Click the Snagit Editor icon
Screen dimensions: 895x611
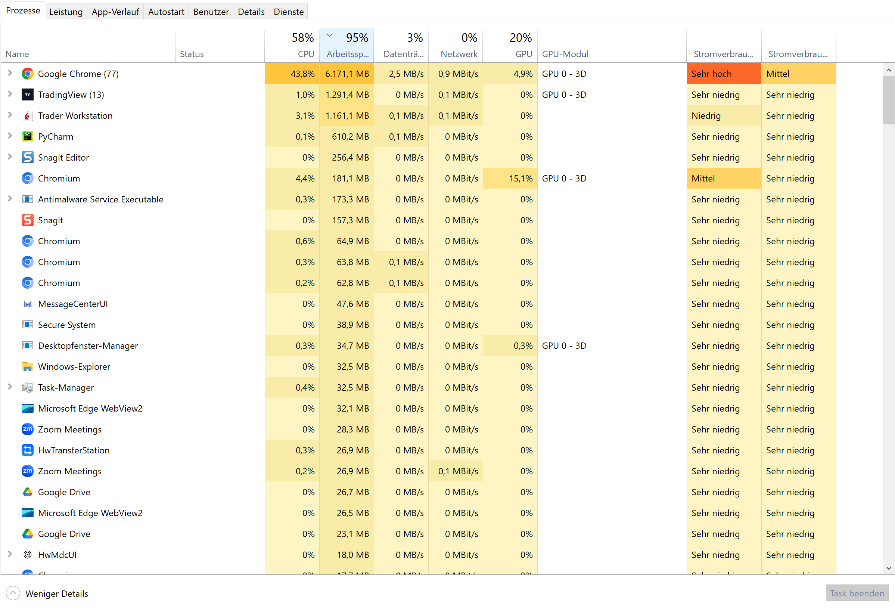(27, 157)
